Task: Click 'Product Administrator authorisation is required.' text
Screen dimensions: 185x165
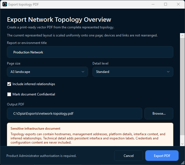Action: pos(41,156)
